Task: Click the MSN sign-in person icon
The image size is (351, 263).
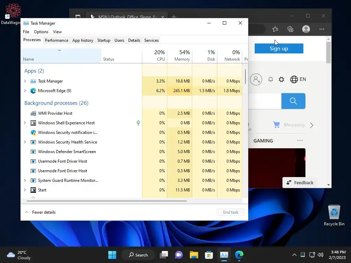Action: point(256,79)
